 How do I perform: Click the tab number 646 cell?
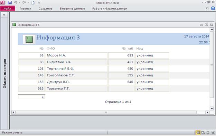pos(121,82)
